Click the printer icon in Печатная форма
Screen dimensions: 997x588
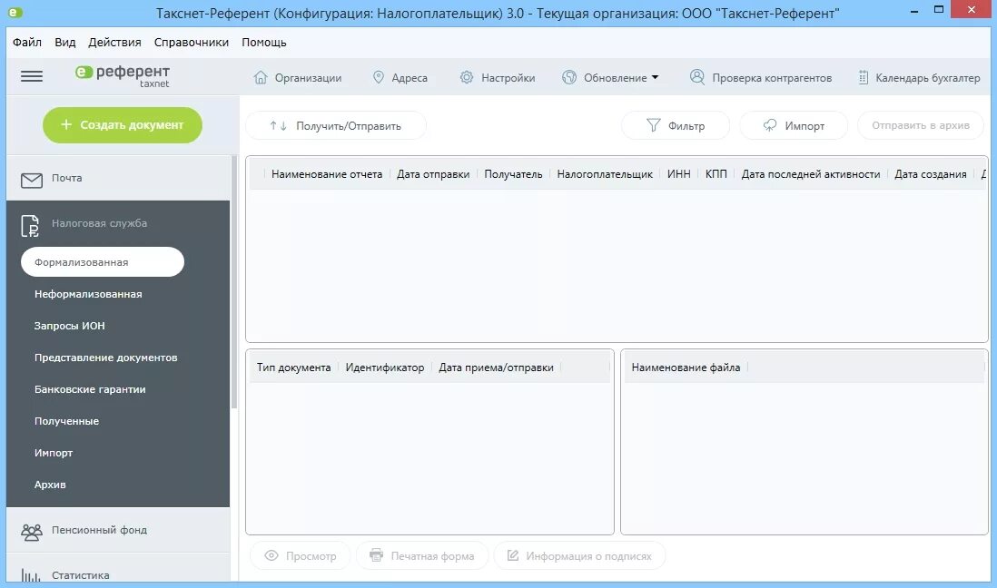[377, 555]
